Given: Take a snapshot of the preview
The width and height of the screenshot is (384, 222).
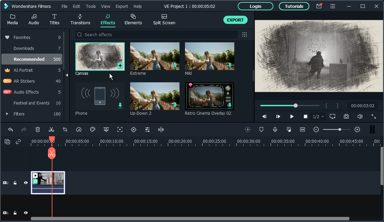Looking at the screenshot, I should click(346, 116).
